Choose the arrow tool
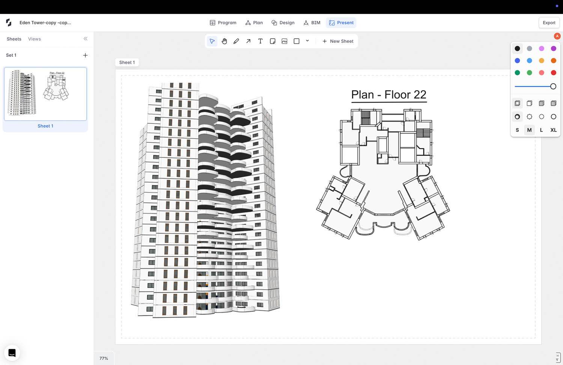Viewport: 563px width, 365px height. point(248,41)
